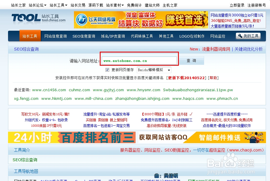Open 建站大师 top link
The image size is (270, 181).
coord(152,5)
